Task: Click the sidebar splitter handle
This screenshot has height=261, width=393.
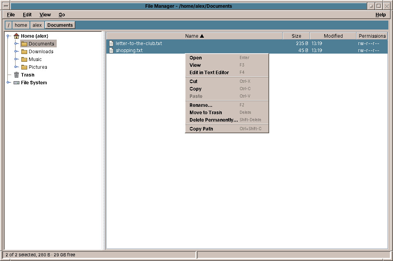Action: point(104,140)
